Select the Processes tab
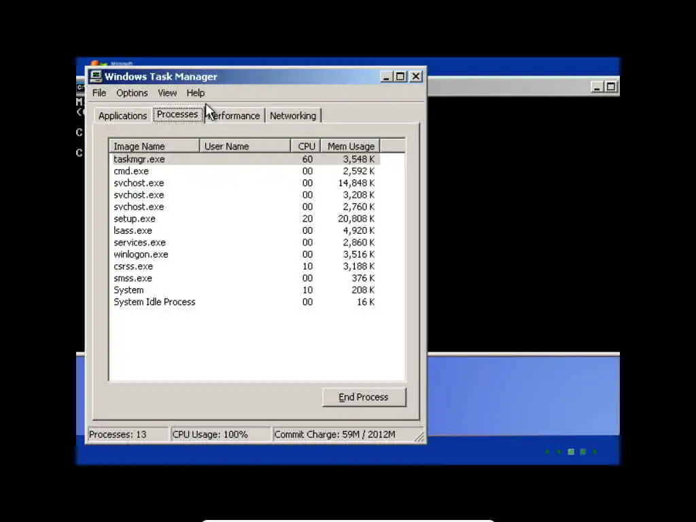This screenshot has height=522, width=696. [177, 114]
